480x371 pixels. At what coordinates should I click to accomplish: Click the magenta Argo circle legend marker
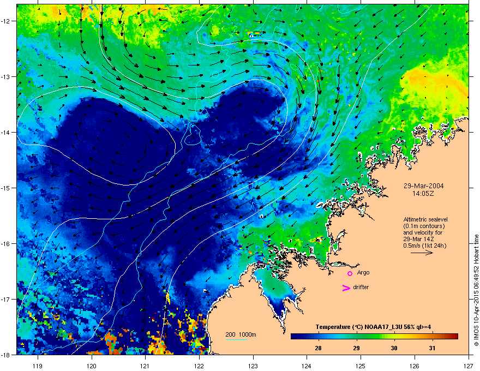pyautogui.click(x=350, y=273)
